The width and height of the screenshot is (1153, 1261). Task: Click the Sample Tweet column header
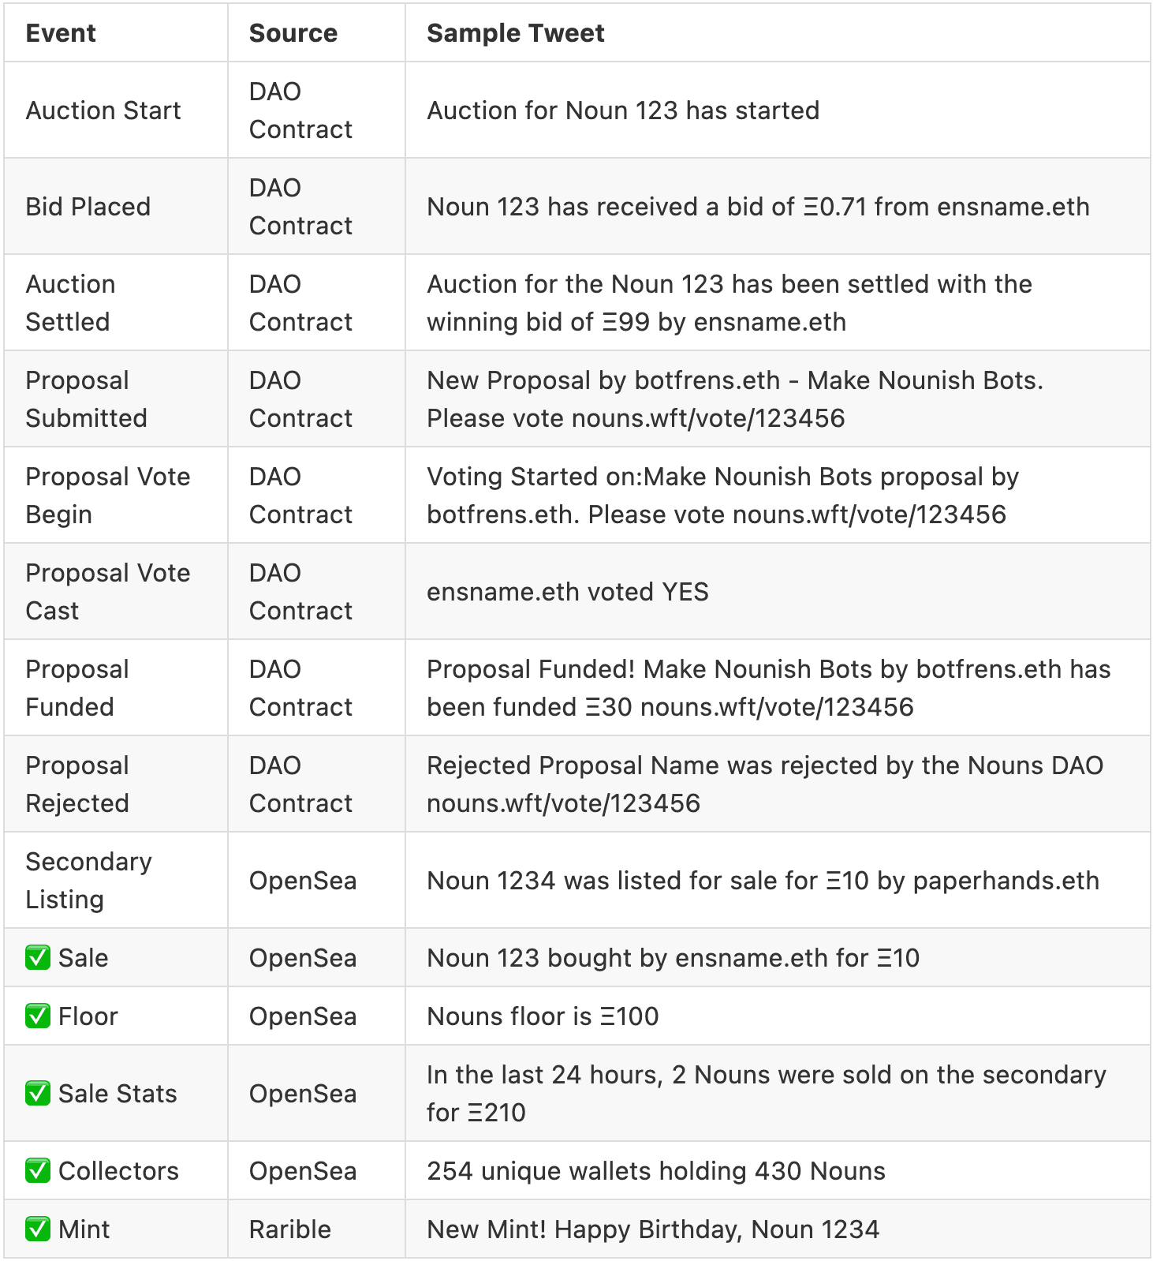tap(515, 33)
